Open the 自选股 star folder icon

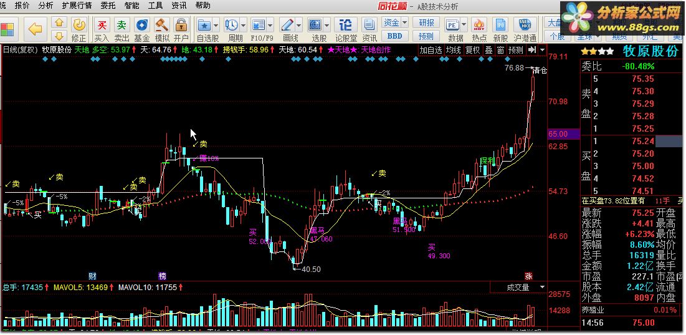204,24
